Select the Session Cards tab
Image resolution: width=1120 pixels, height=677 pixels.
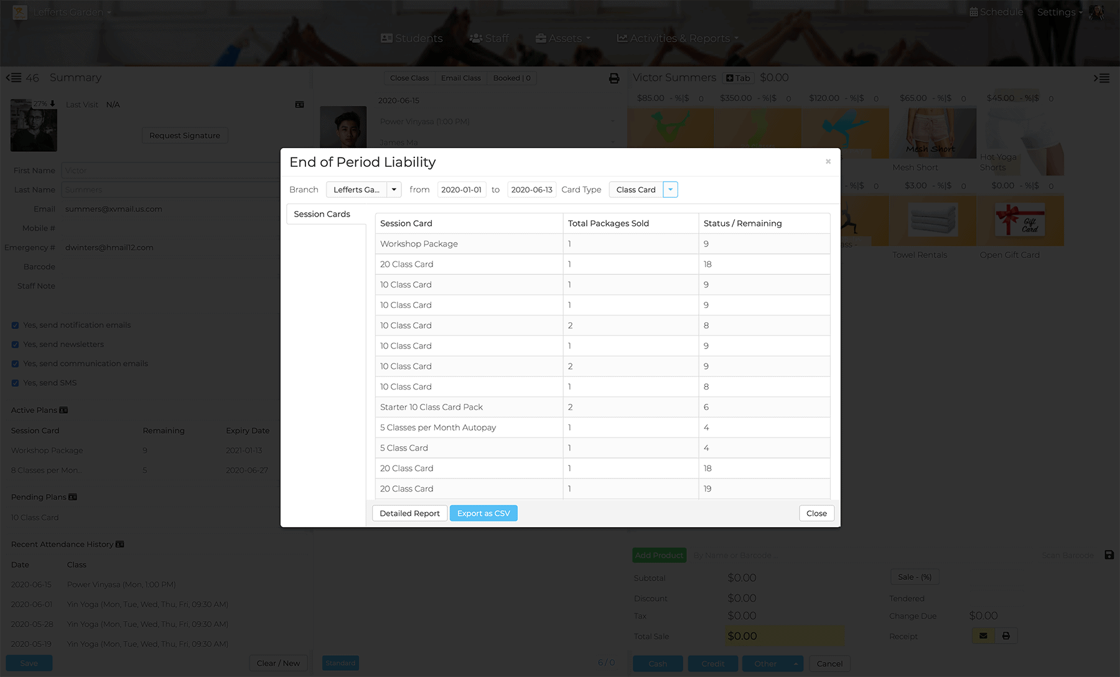(x=322, y=214)
